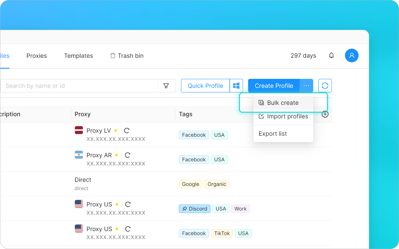Viewport: 399px width, 249px height.
Task: Open the Templates tab
Action: [78, 56]
